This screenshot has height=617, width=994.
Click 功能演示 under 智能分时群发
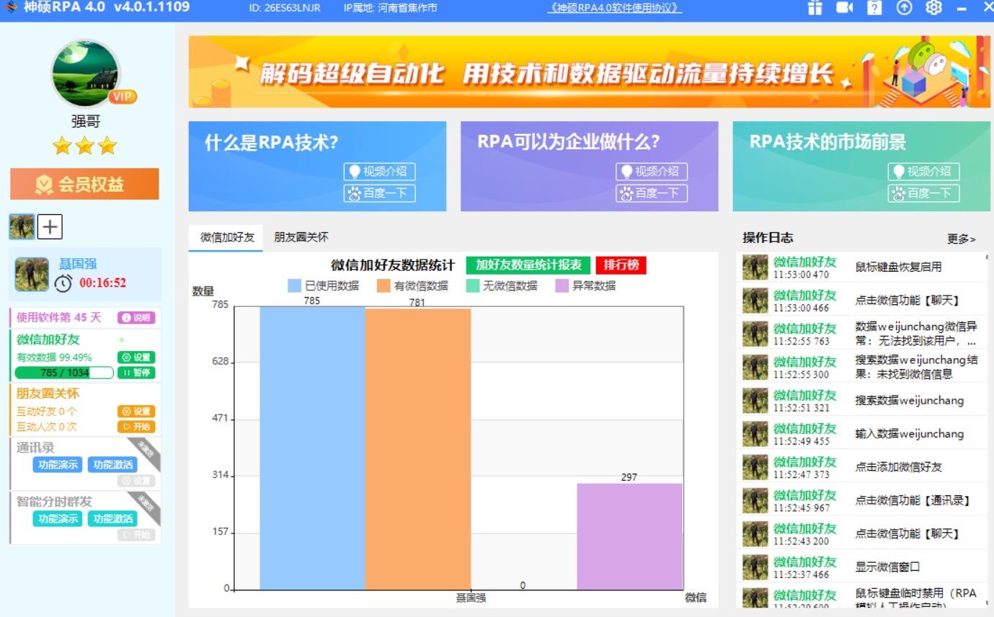coord(58,519)
